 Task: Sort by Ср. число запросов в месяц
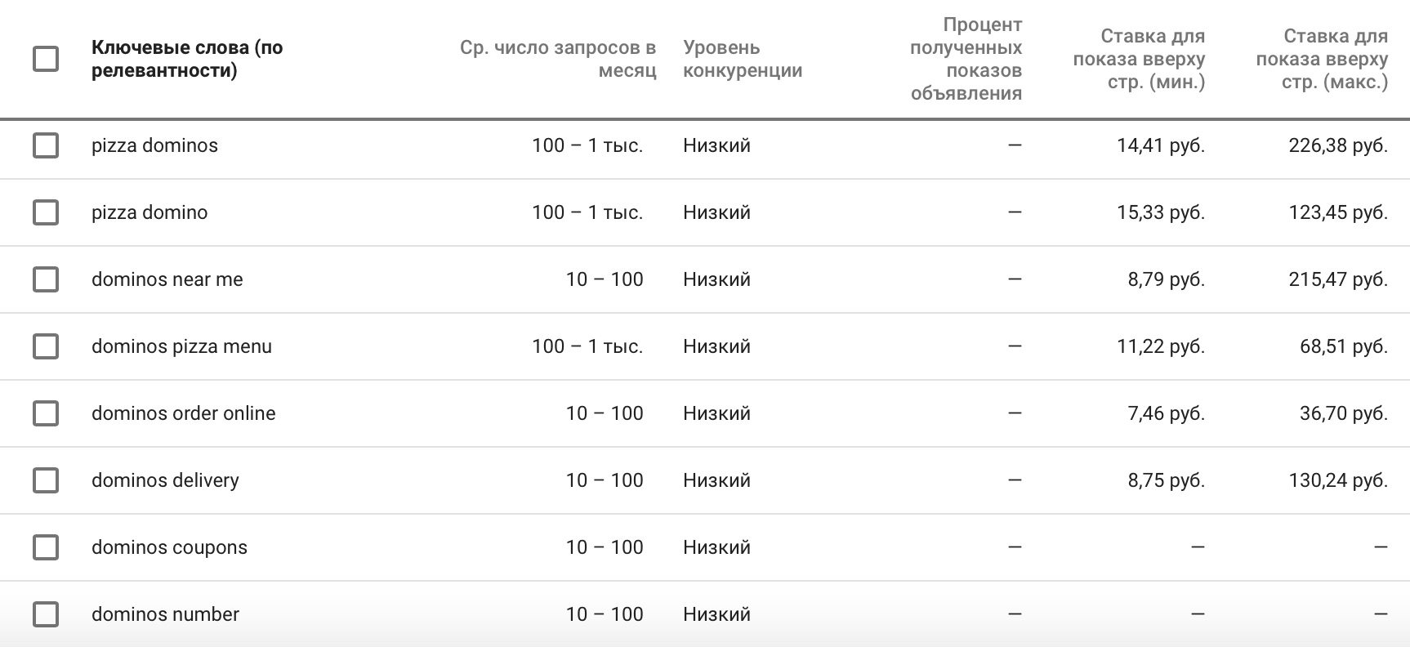coord(558,59)
